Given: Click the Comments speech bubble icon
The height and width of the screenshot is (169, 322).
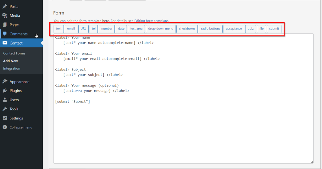Looking at the screenshot, I should click(5, 34).
